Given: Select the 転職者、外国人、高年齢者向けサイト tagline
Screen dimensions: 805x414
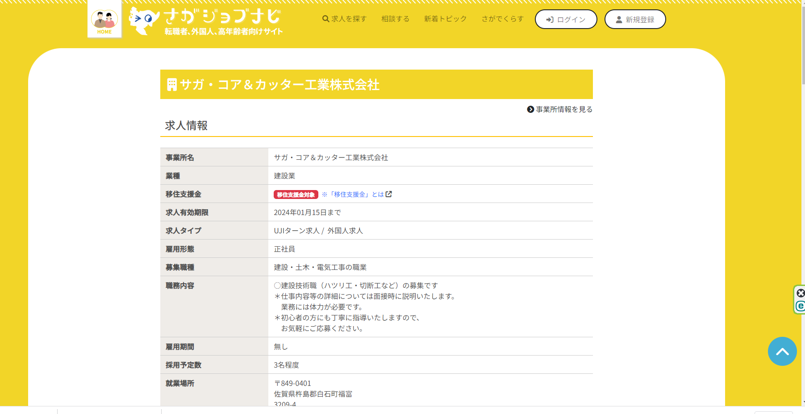Looking at the screenshot, I should click(224, 31).
